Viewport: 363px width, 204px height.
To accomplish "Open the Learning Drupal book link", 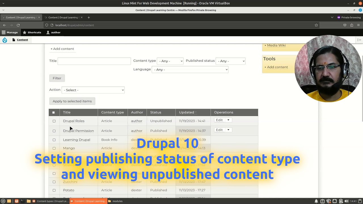I will pyautogui.click(x=77, y=140).
